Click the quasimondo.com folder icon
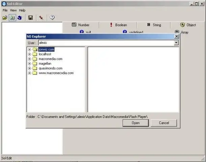 coord(35,68)
